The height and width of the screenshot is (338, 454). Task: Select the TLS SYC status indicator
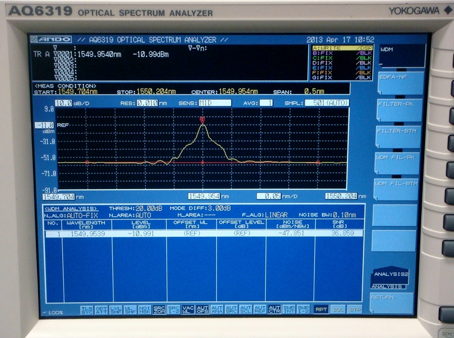(x=87, y=309)
